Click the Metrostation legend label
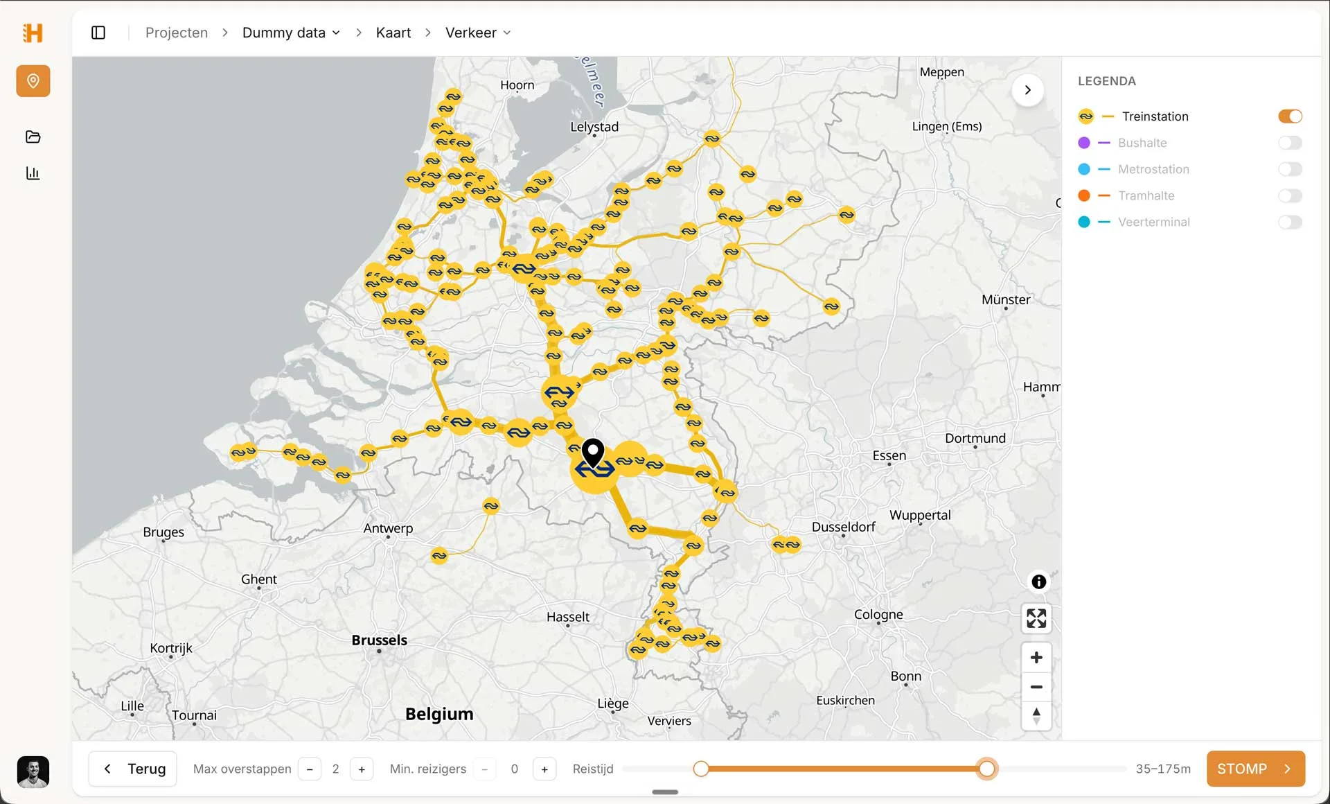Screen dimensions: 1330x804 click(x=1153, y=169)
